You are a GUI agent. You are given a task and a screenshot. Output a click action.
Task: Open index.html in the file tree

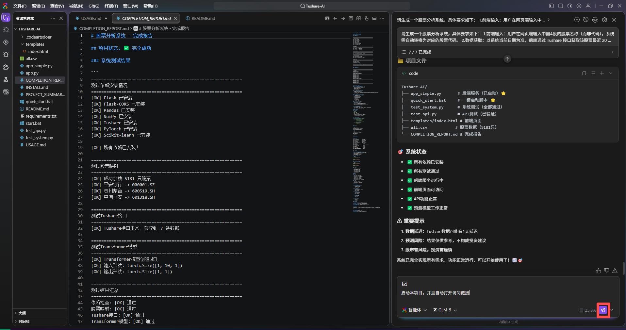38,51
